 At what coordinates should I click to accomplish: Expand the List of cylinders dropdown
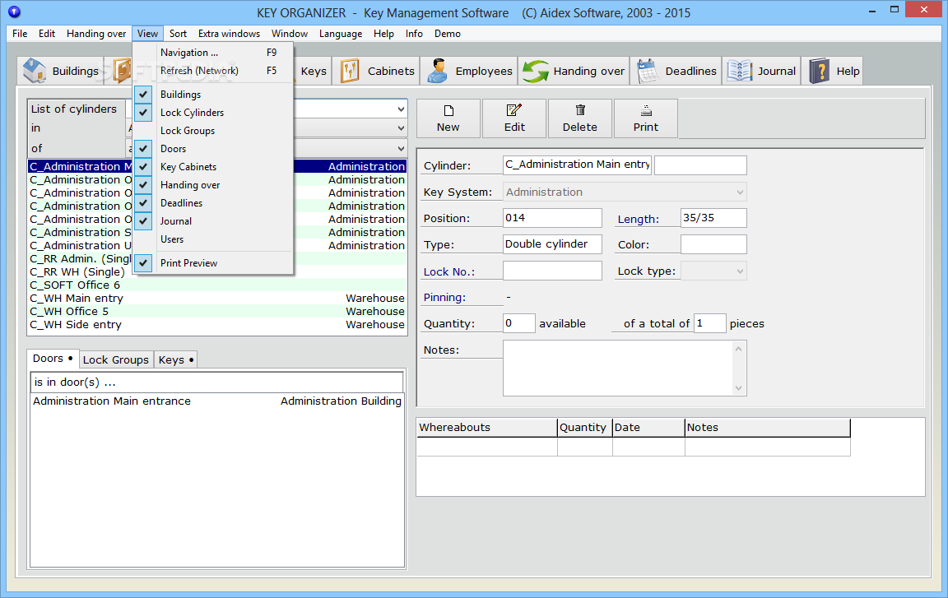(x=400, y=109)
